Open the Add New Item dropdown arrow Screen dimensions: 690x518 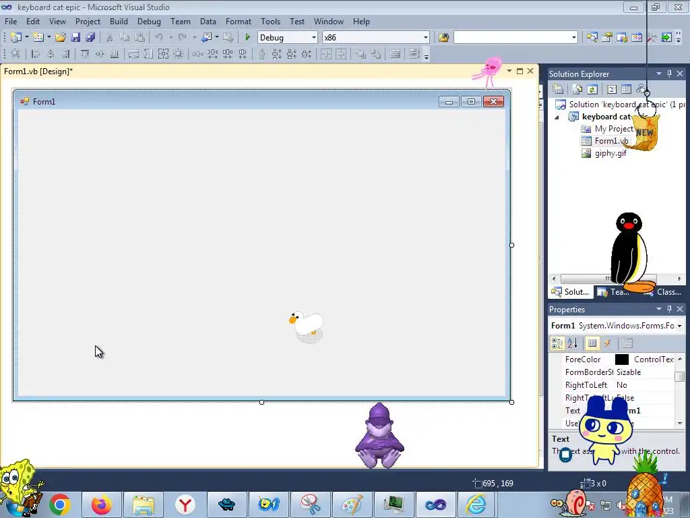(49, 38)
